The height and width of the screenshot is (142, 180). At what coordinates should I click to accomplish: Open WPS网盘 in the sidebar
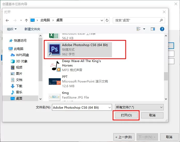[22, 55]
